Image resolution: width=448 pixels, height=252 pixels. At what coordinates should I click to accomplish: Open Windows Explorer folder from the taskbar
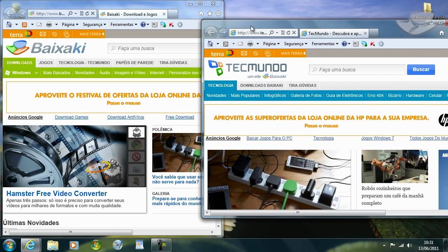[52, 245]
